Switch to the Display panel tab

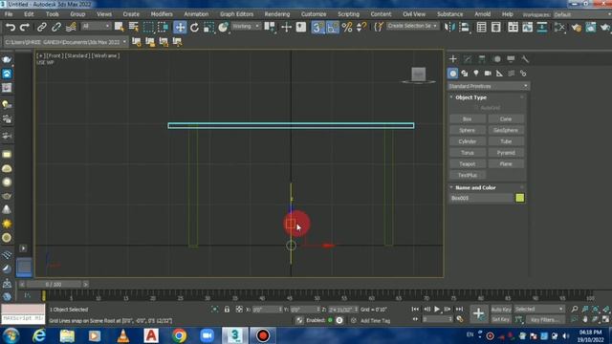click(x=511, y=59)
